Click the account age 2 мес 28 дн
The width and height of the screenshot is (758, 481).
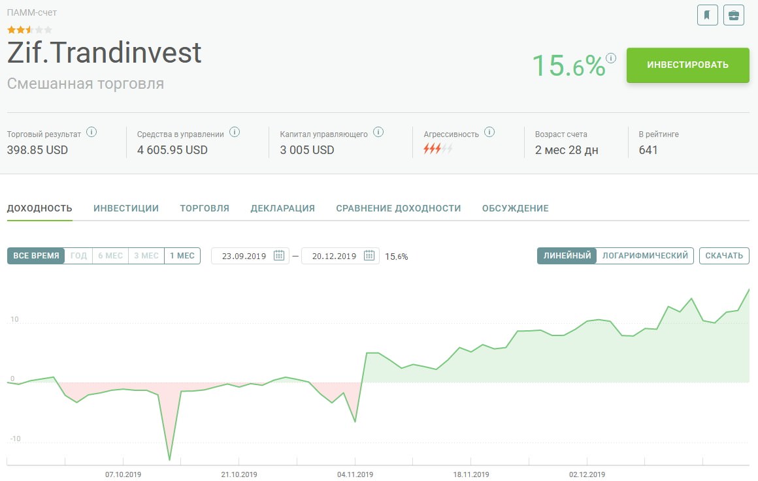(567, 150)
